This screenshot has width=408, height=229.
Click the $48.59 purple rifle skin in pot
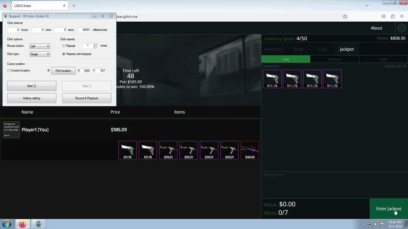tap(250, 150)
